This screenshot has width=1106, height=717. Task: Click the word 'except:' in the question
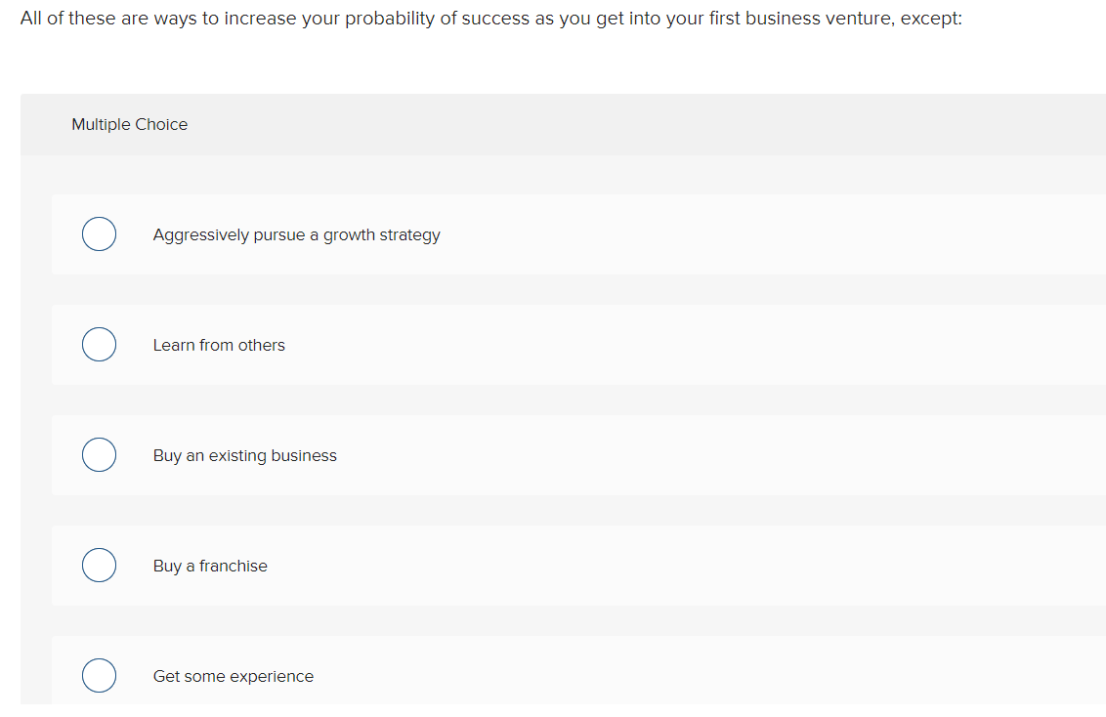(x=933, y=20)
